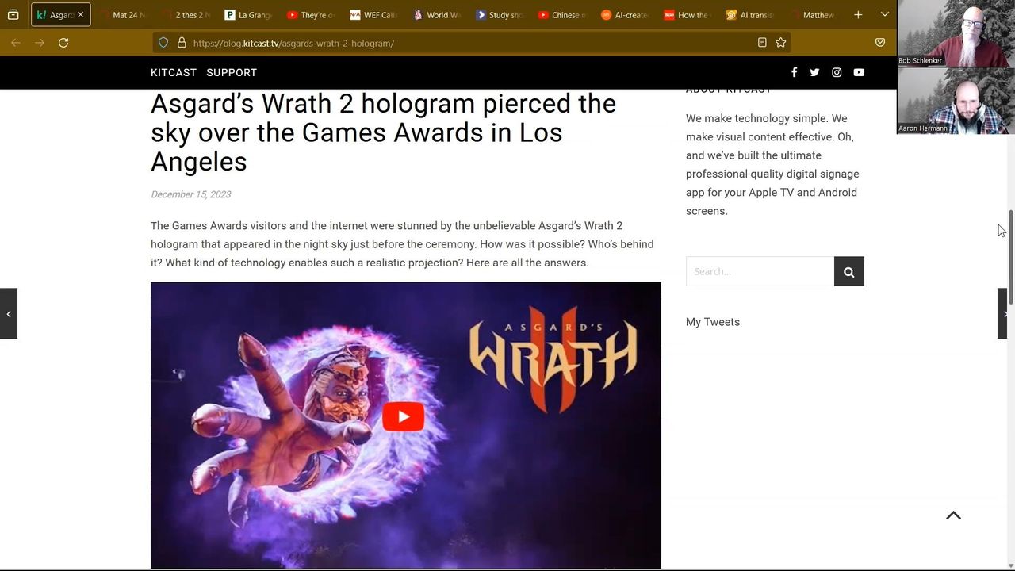1015x571 pixels.
Task: Toggle reader view icon in address bar
Action: pos(762,43)
